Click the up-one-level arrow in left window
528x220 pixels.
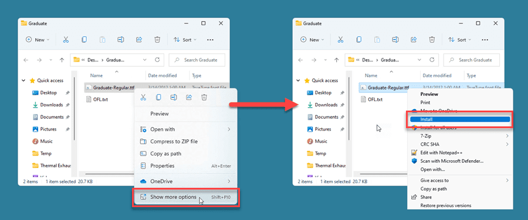[x=62, y=60]
